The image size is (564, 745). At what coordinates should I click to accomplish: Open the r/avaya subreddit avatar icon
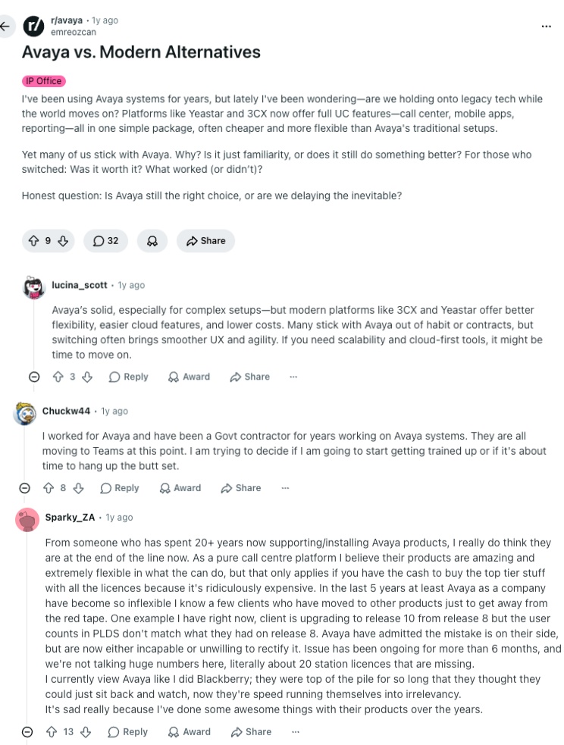34,26
